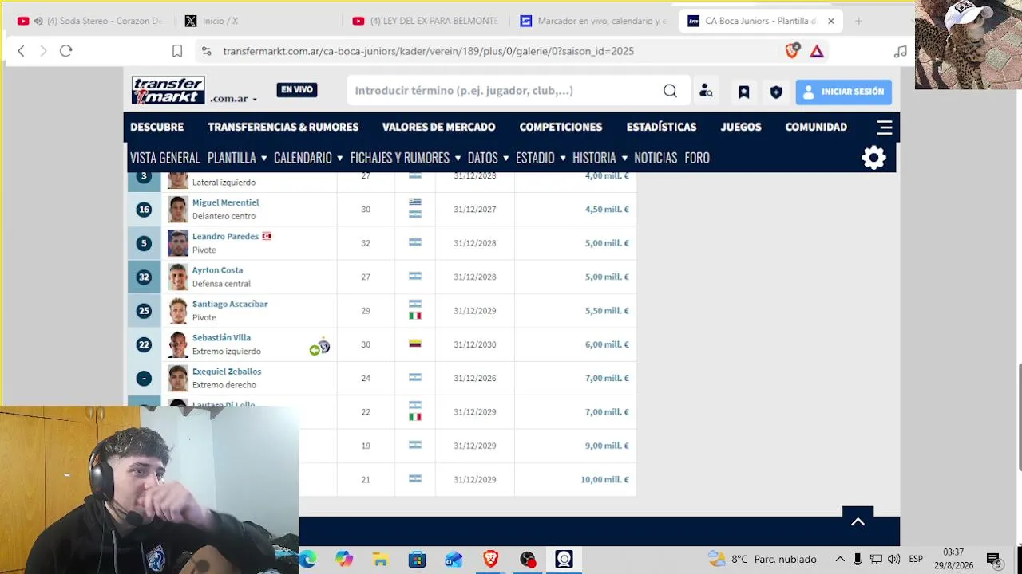Open the Descubre menu
Image resolution: width=1022 pixels, height=574 pixels.
pyautogui.click(x=156, y=127)
